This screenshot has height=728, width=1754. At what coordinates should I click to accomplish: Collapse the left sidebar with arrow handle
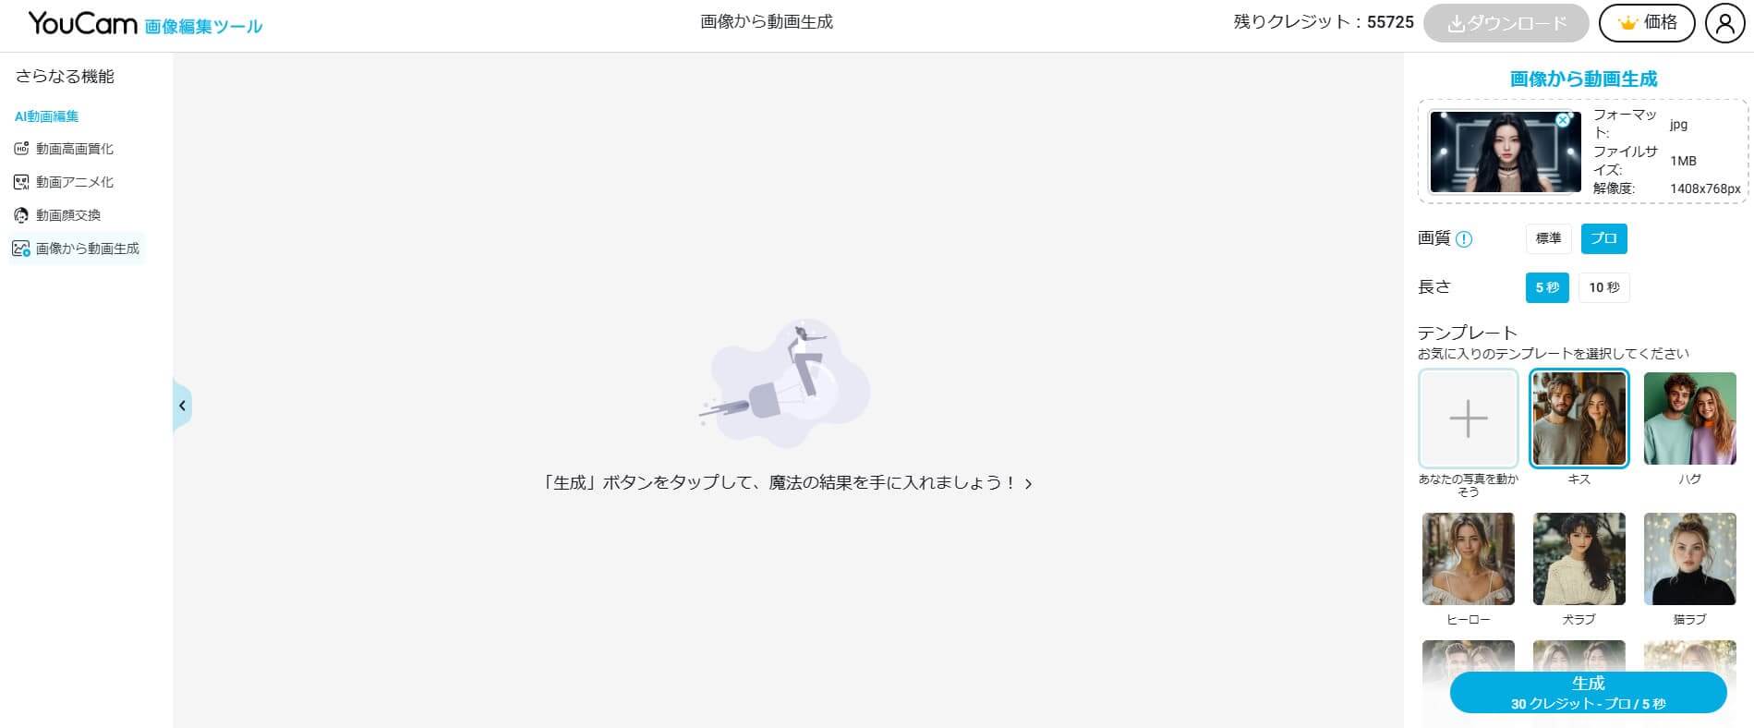pyautogui.click(x=182, y=406)
